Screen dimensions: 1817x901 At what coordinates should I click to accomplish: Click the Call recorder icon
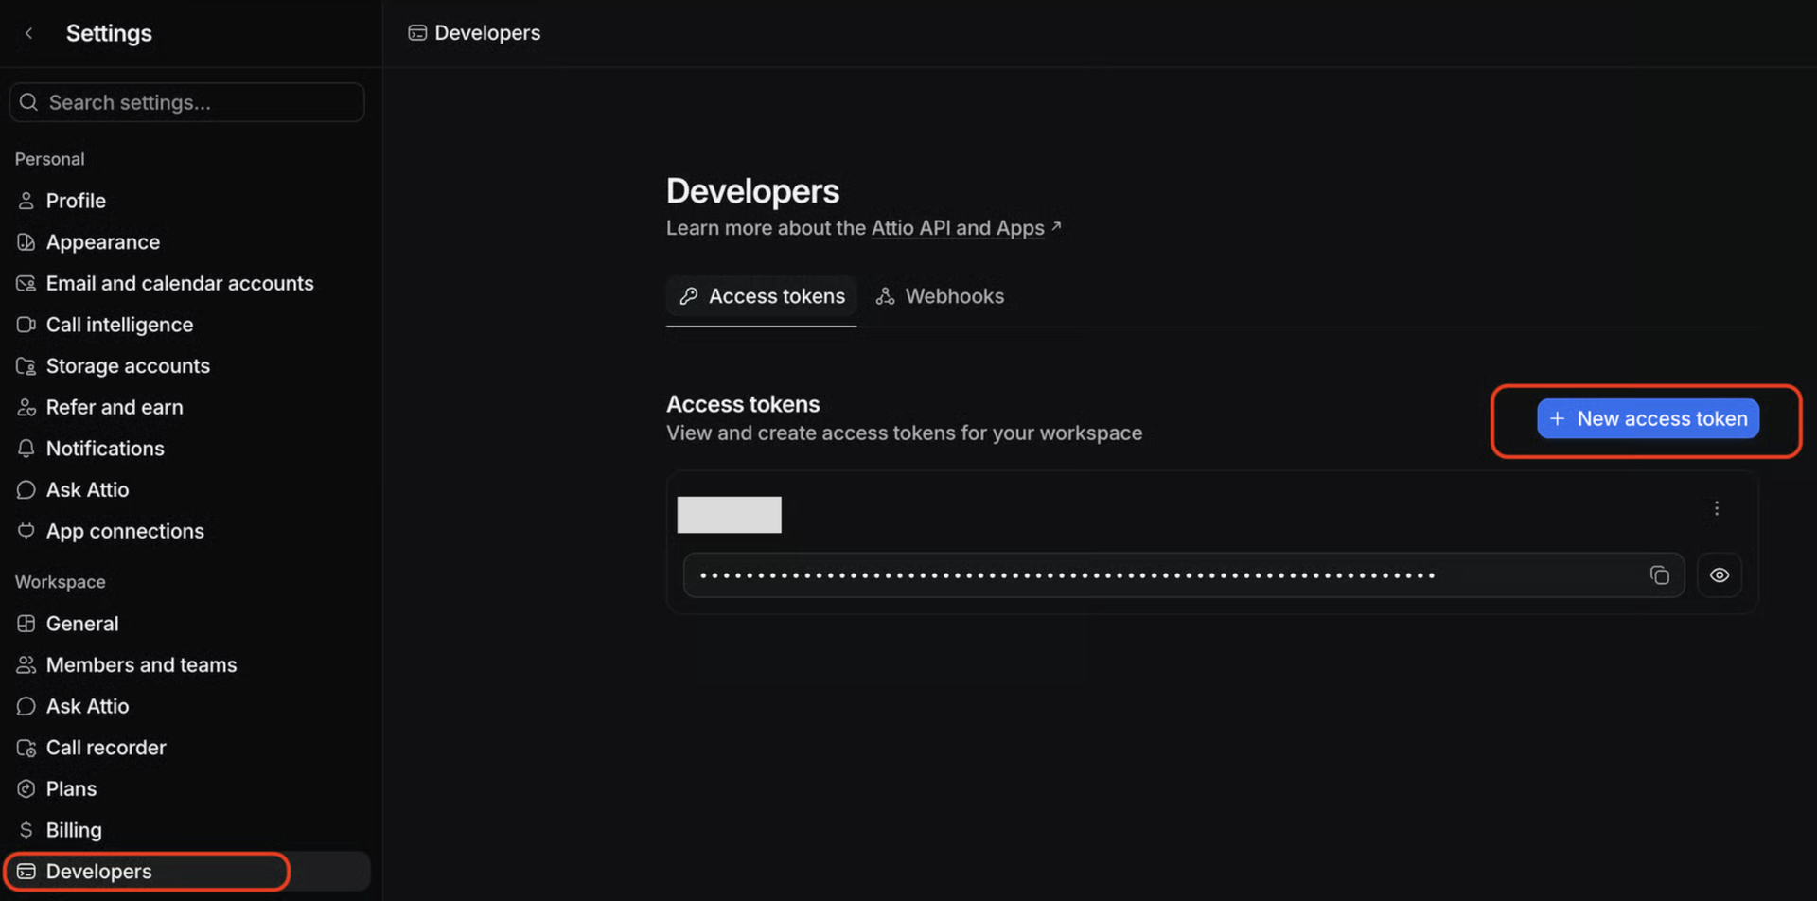coord(26,748)
